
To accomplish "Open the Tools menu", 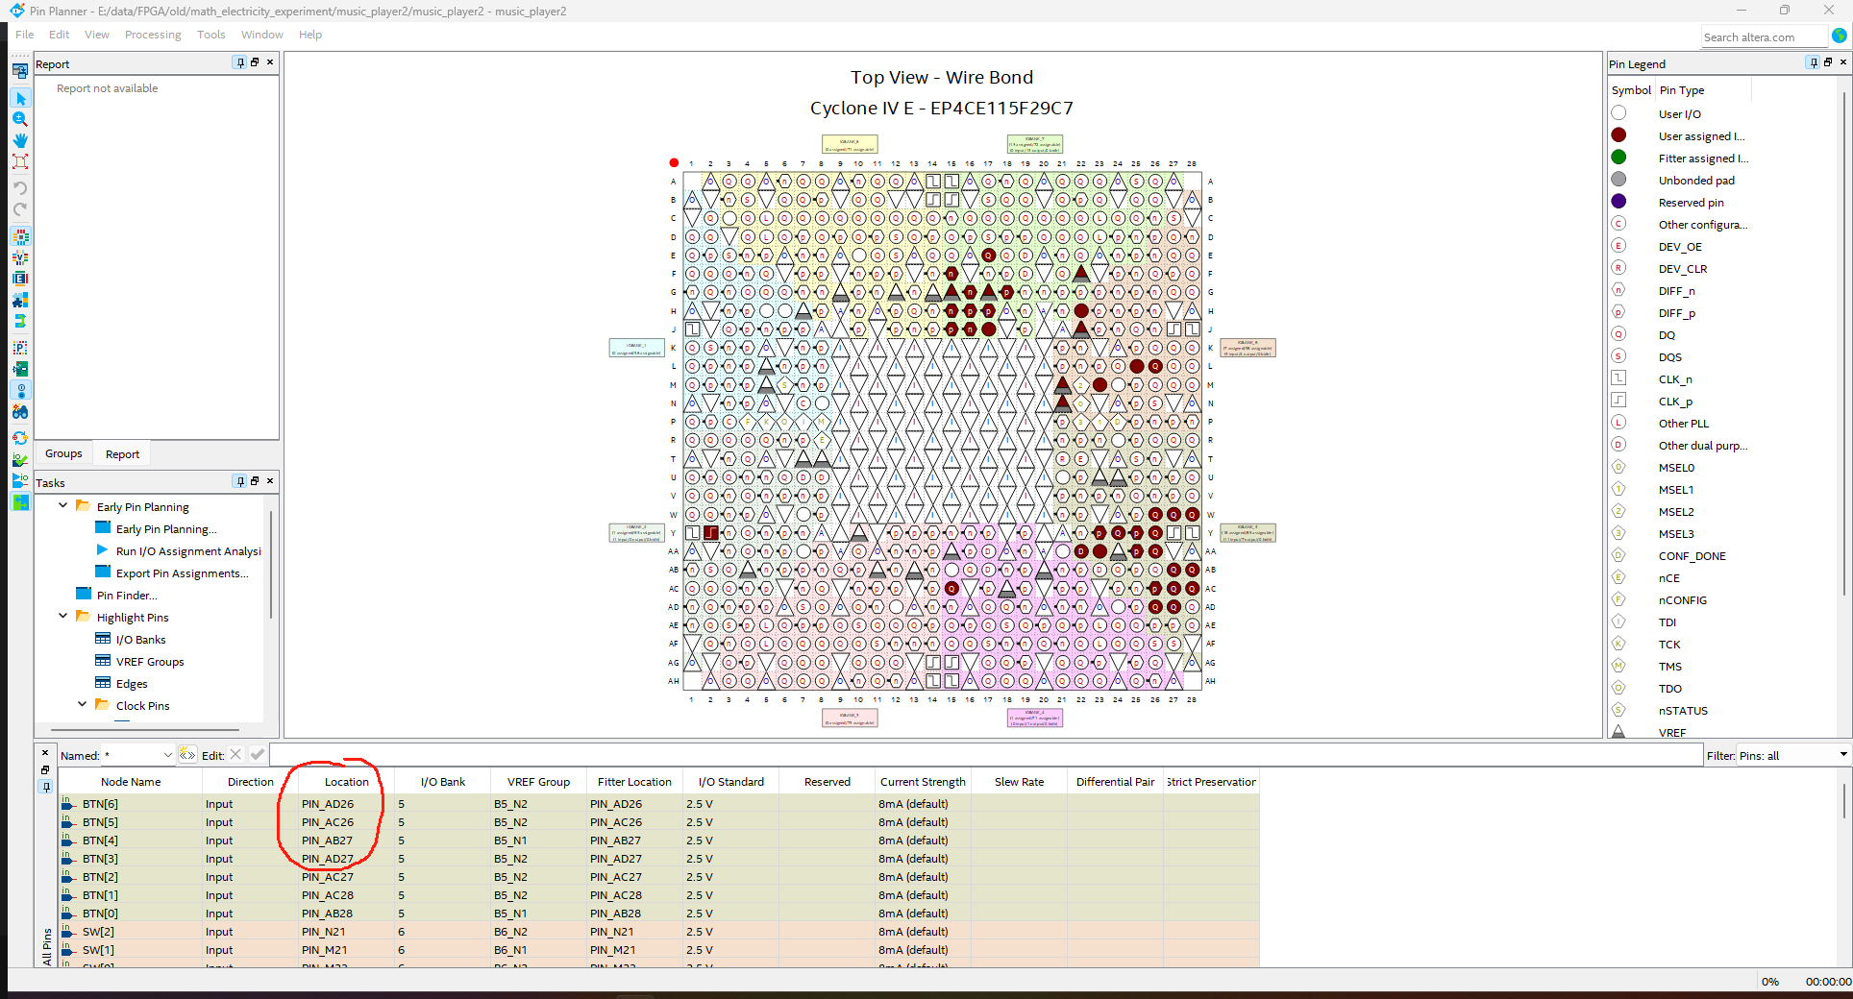I will (x=211, y=35).
